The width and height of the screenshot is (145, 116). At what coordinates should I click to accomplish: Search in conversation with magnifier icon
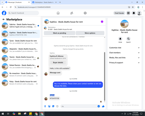128,39
